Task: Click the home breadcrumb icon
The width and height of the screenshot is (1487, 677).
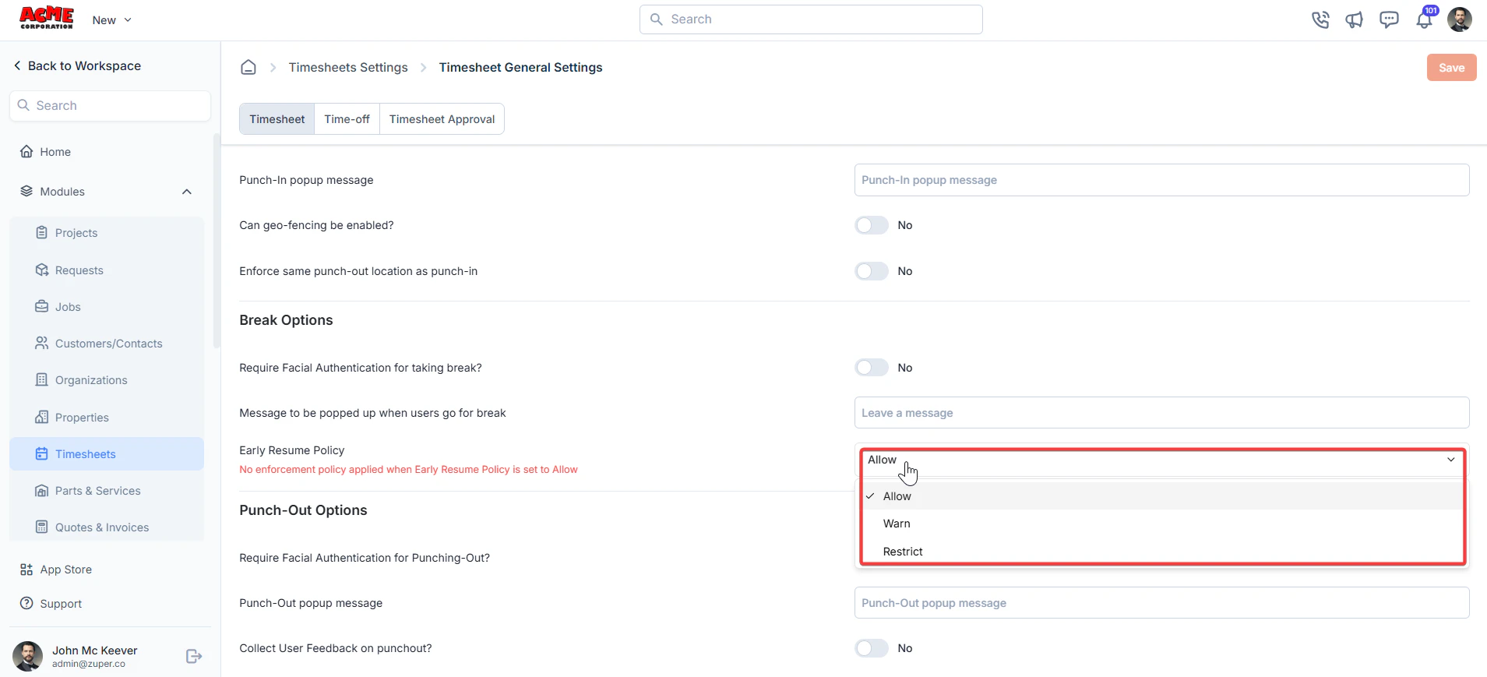Action: tap(248, 68)
